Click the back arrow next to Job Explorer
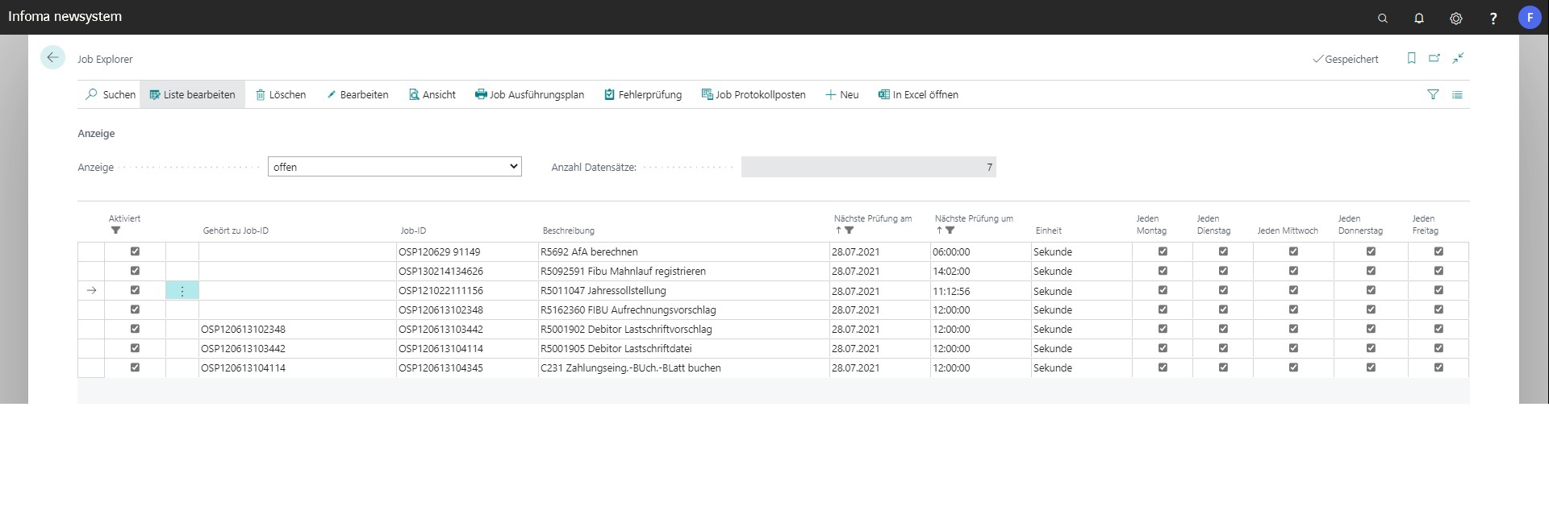This screenshot has height=519, width=1549. 52,58
